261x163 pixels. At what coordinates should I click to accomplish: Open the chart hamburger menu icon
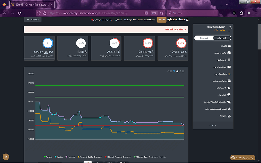click(x=183, y=71)
